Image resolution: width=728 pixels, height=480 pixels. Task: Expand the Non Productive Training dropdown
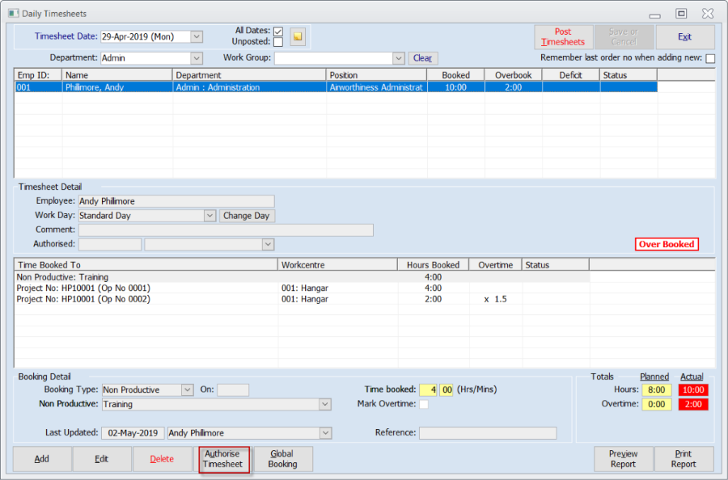(325, 404)
